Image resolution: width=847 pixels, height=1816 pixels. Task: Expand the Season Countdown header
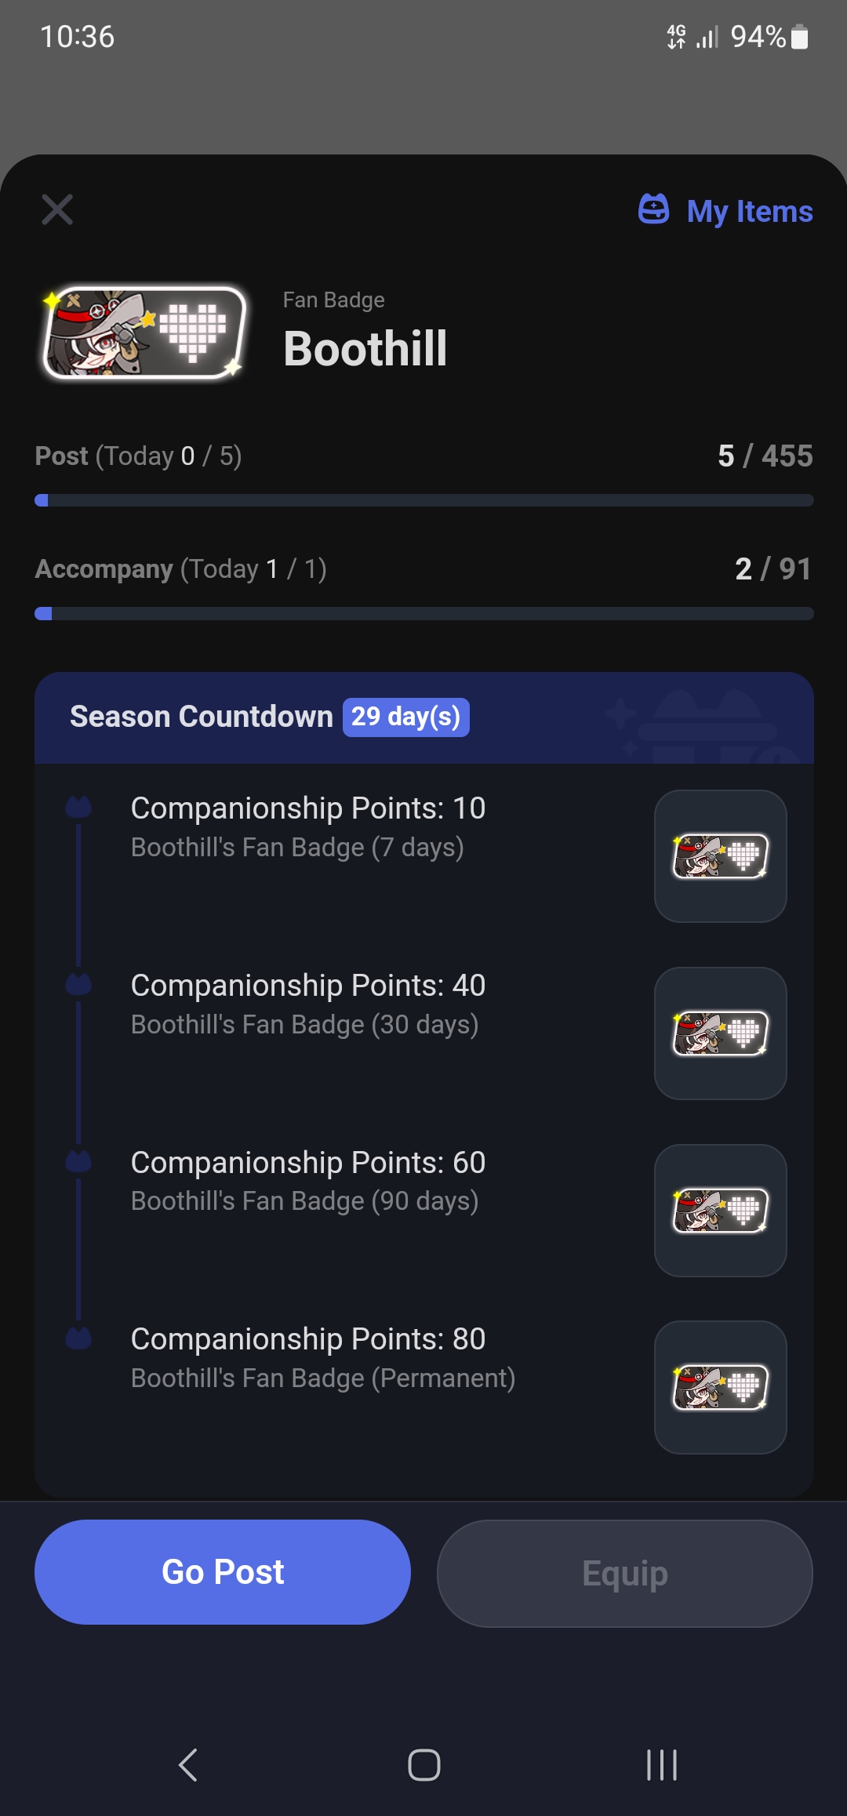pyautogui.click(x=202, y=716)
